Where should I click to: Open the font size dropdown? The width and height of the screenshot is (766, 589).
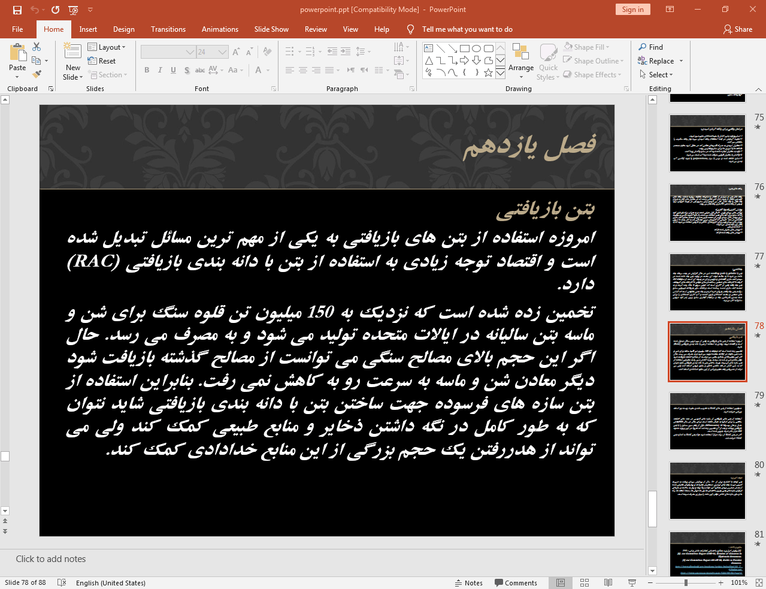click(223, 52)
